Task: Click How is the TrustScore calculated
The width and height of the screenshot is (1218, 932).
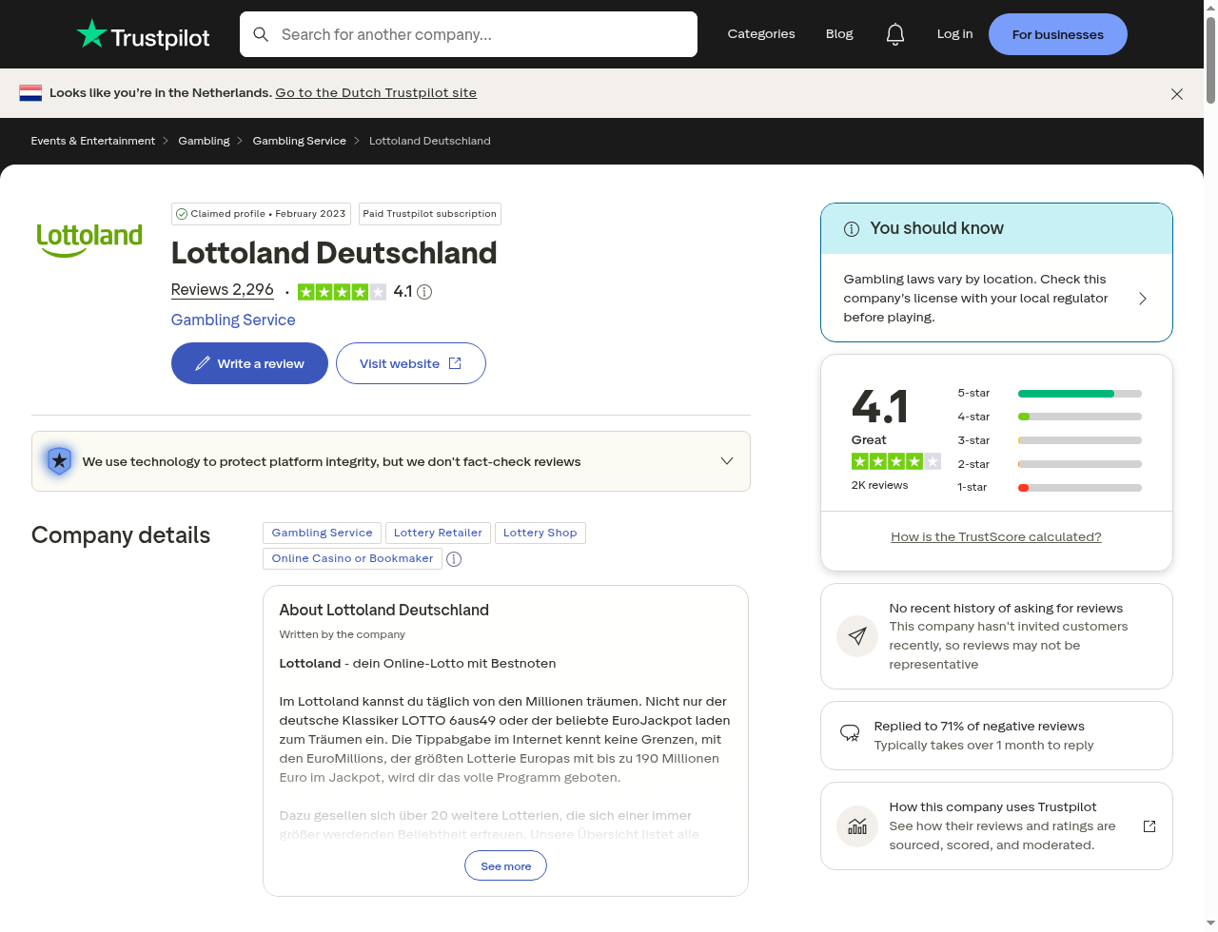Action: pyautogui.click(x=996, y=537)
